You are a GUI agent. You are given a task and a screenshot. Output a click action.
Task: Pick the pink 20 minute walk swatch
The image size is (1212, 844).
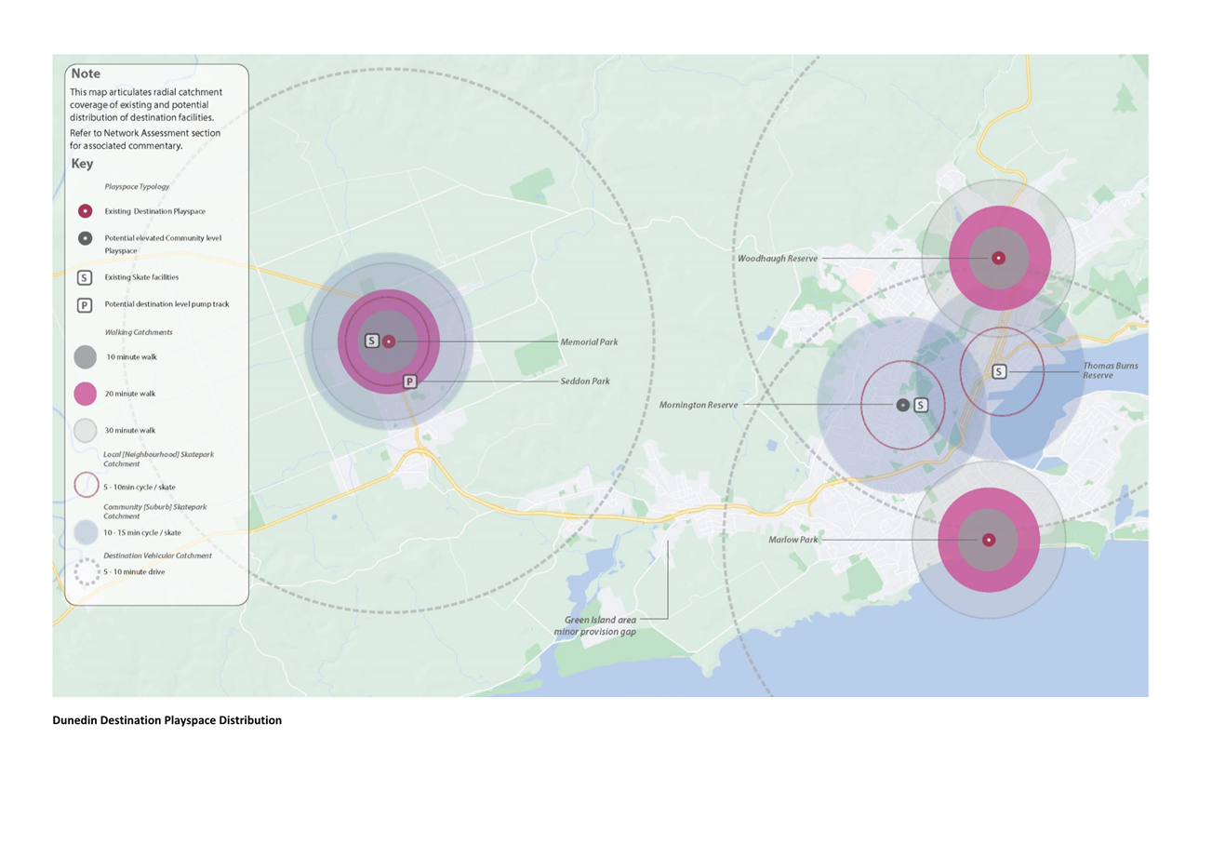pos(85,394)
